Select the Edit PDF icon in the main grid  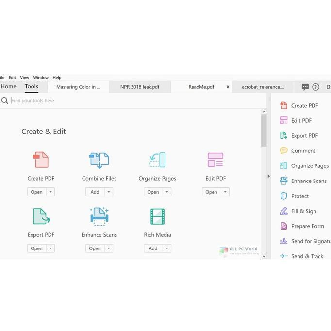[215, 160]
